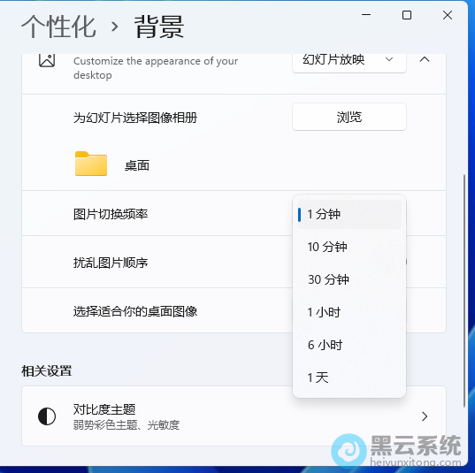Click the picture icon beside Customize text
Viewport: 475px width, 473px height.
(47, 60)
